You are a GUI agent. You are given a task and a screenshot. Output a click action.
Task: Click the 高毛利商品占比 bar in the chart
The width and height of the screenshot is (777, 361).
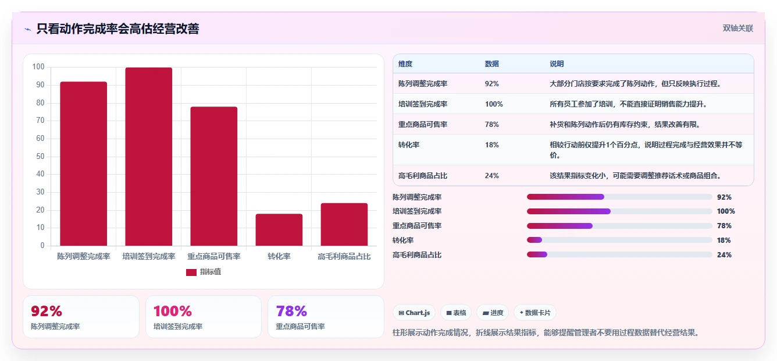click(x=344, y=224)
